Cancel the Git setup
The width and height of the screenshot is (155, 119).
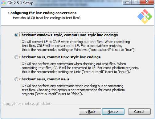139,112
